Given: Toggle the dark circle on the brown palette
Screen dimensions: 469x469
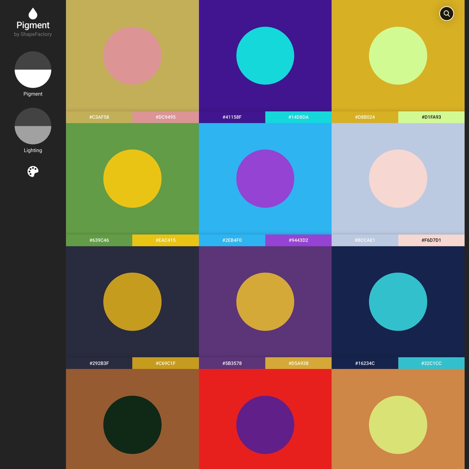Looking at the screenshot, I should (x=132, y=425).
